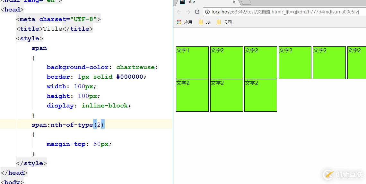This screenshot has height=184, width=366.
Task: Click the browser back arrow
Action: click(179, 12)
